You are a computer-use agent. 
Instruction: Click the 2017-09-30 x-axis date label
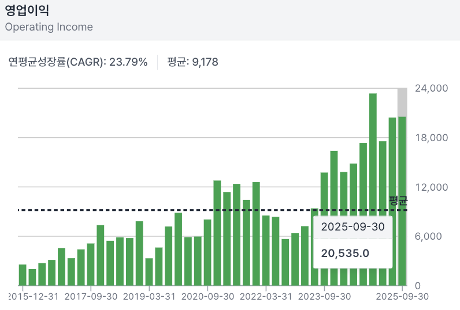tap(91, 296)
